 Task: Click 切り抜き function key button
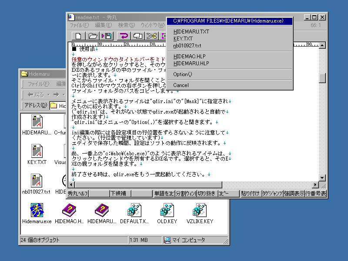pos(207,194)
